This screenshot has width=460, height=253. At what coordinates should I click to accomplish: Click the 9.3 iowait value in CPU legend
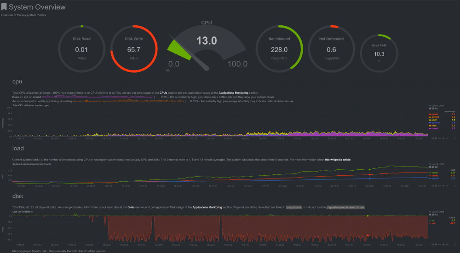coord(454,128)
